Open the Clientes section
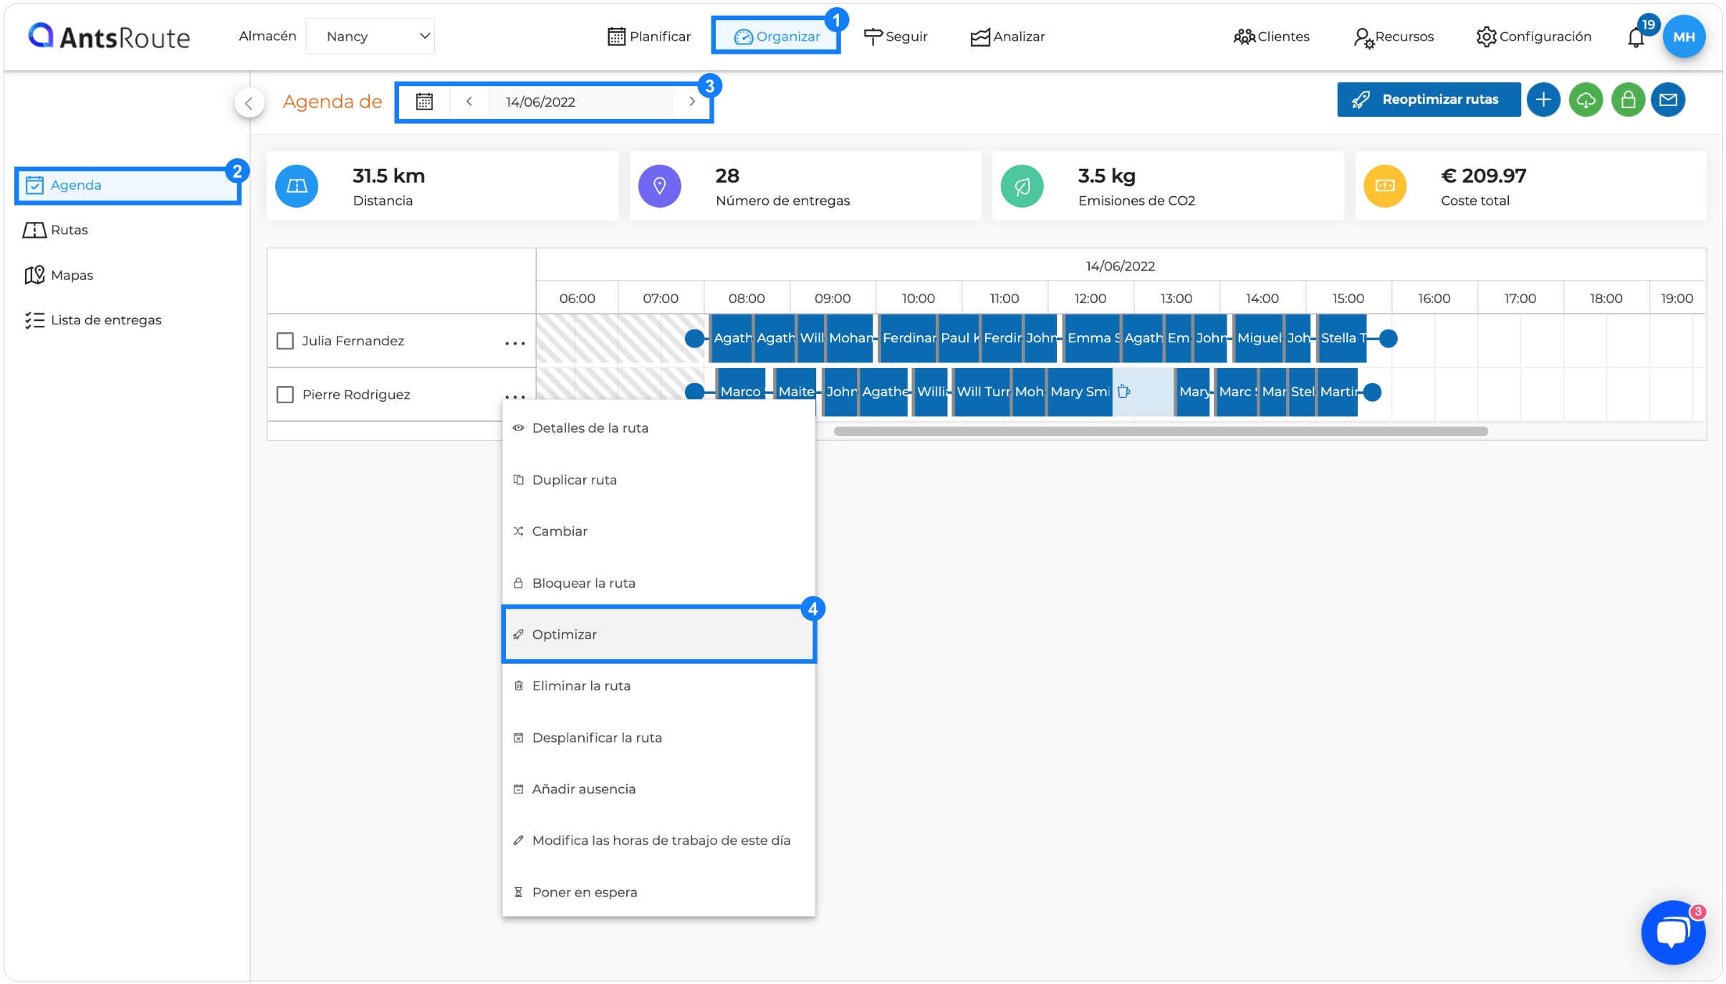1726x984 pixels. [1272, 37]
